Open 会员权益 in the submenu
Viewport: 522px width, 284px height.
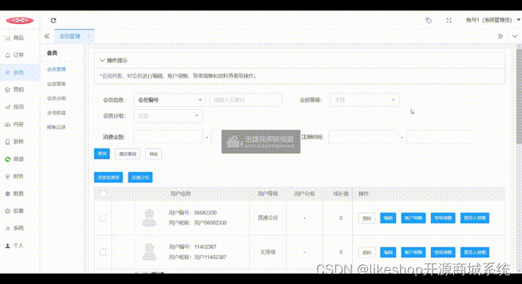point(56,113)
